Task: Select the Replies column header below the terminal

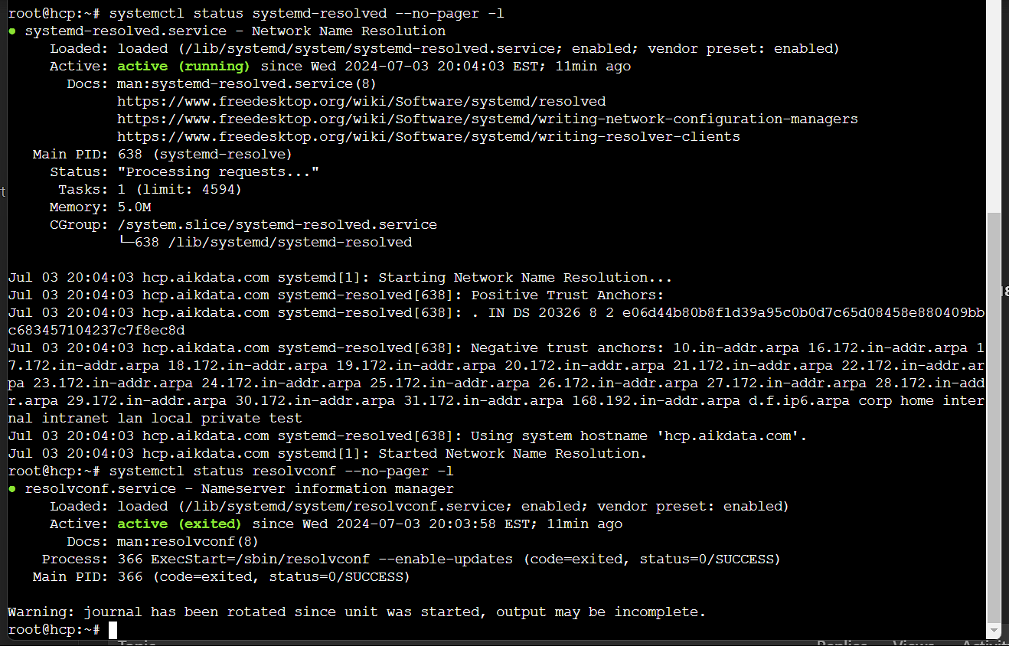Action: coord(841,644)
